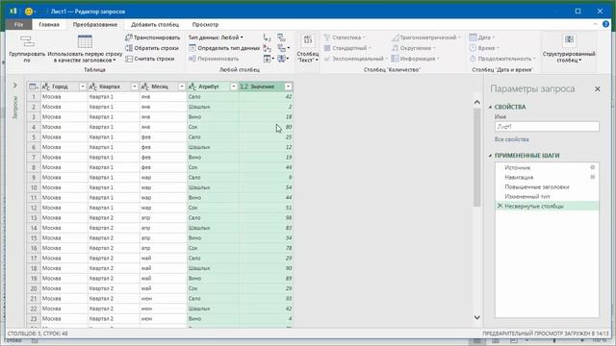
Task: Click the 1.2 type icon of Значение column
Action: click(x=244, y=86)
